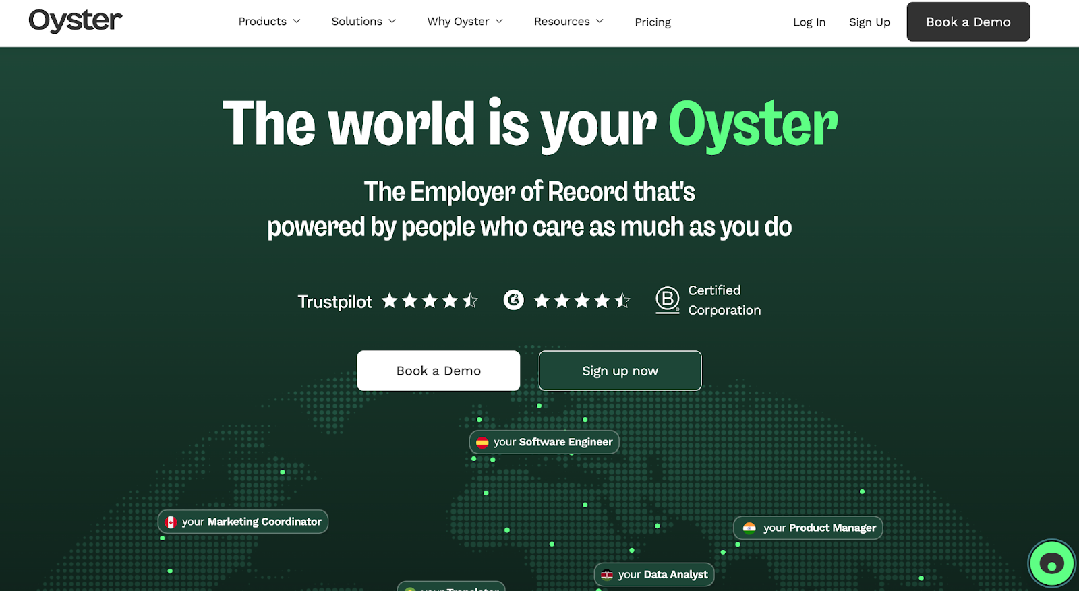Click the Log In link
The height and width of the screenshot is (591, 1079).
(x=809, y=22)
